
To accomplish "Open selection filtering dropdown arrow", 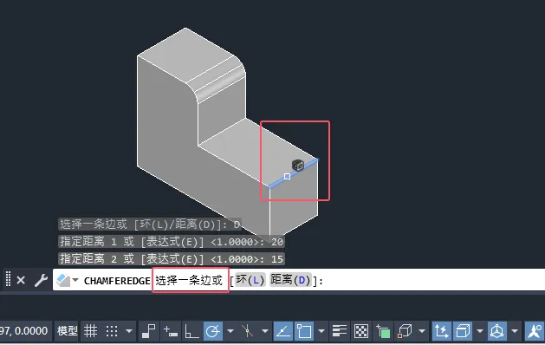I will pos(480,331).
